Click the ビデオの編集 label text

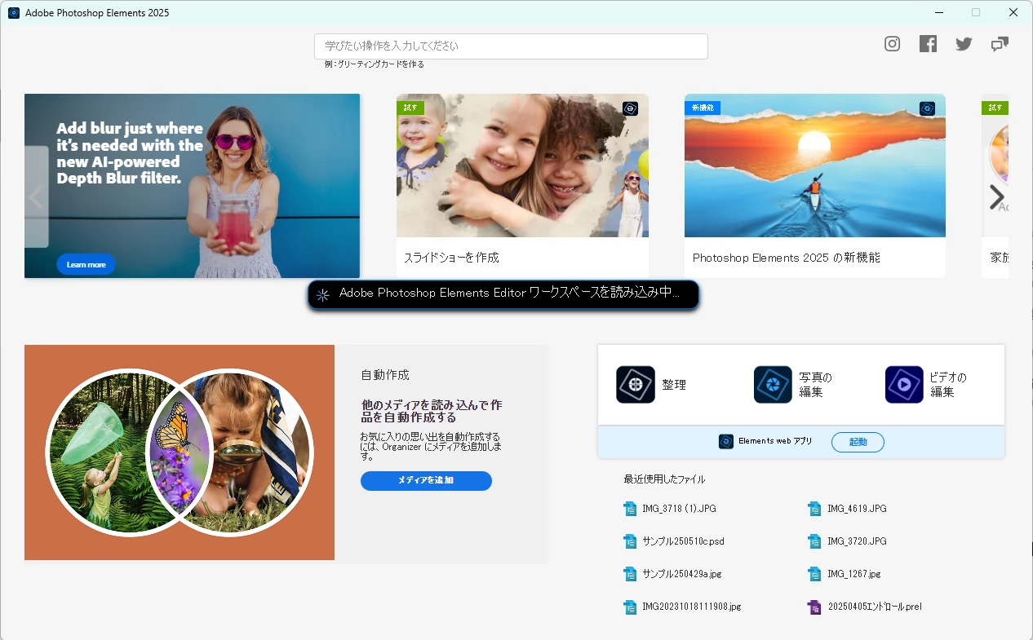pos(948,385)
